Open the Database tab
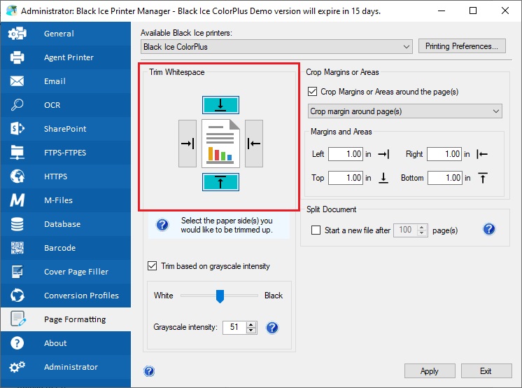Image resolution: width=522 pixels, height=388 pixels. (x=66, y=224)
